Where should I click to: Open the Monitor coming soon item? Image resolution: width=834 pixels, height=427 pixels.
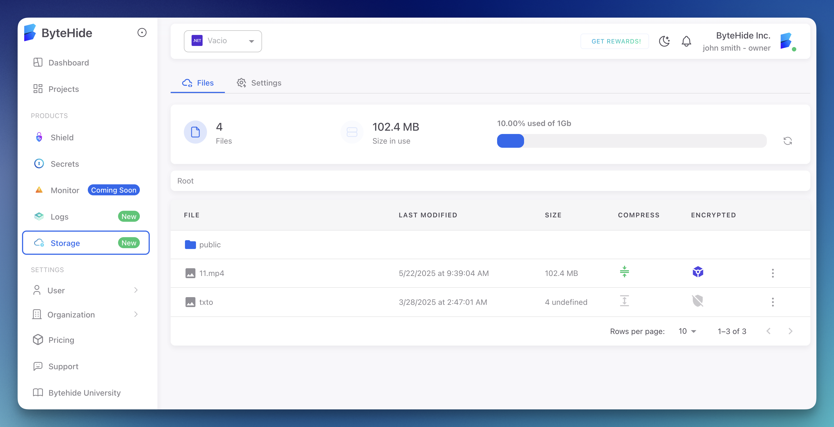coord(65,190)
